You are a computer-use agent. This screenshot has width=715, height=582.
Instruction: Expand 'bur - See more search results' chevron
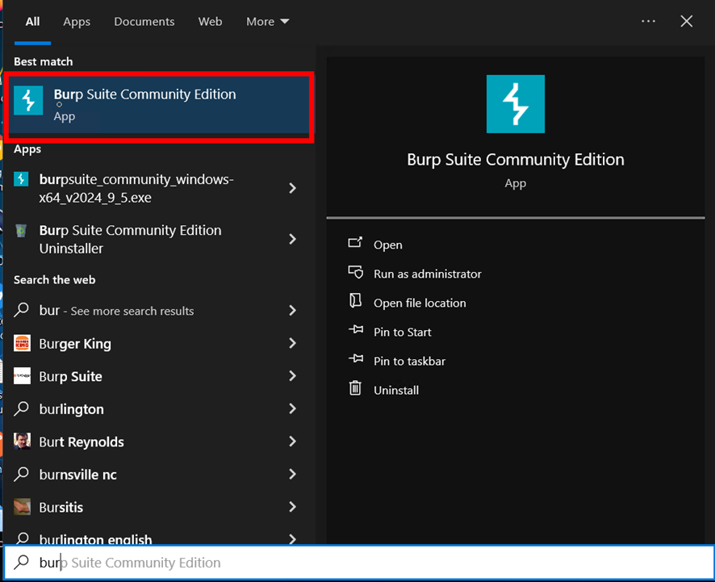coord(293,311)
